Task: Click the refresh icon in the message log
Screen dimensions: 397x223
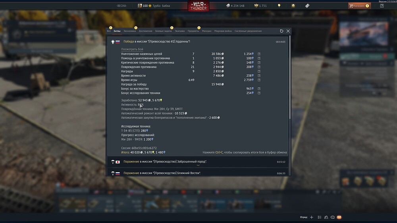Action: 281,31
